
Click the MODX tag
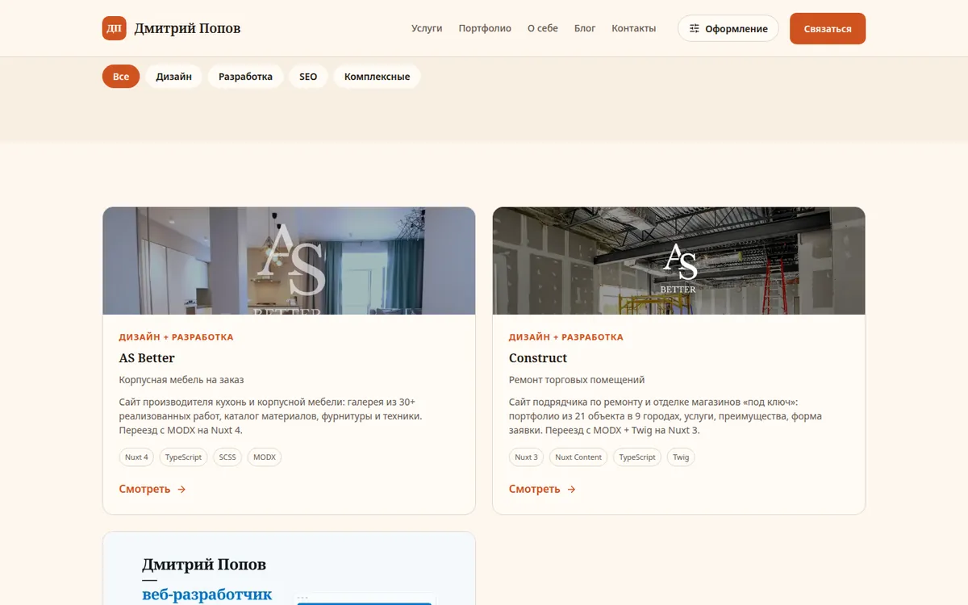(265, 457)
